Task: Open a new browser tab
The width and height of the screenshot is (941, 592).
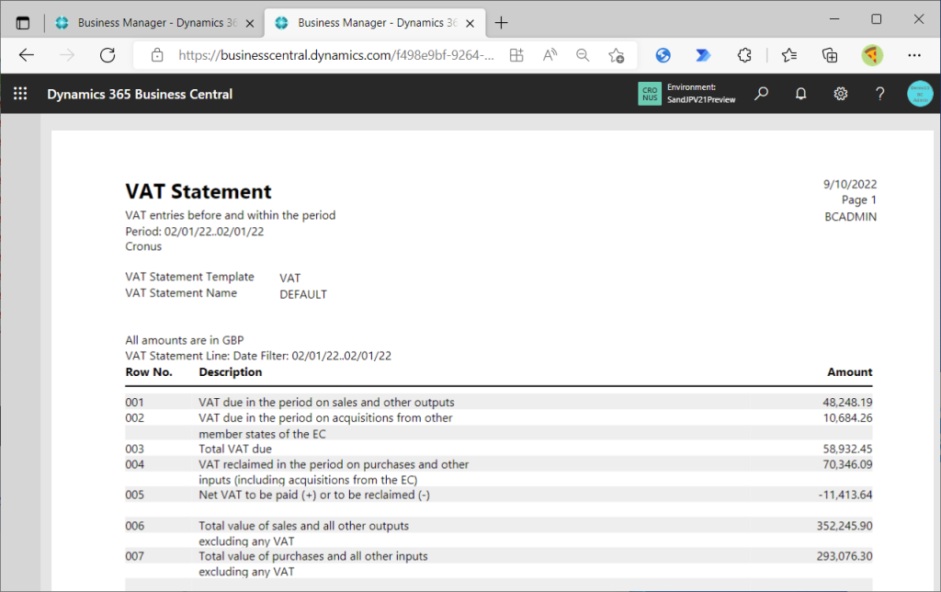Action: [501, 22]
